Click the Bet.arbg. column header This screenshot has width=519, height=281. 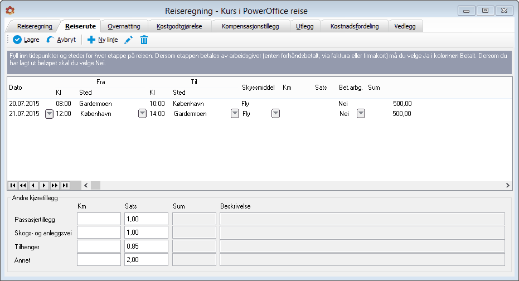coord(351,88)
